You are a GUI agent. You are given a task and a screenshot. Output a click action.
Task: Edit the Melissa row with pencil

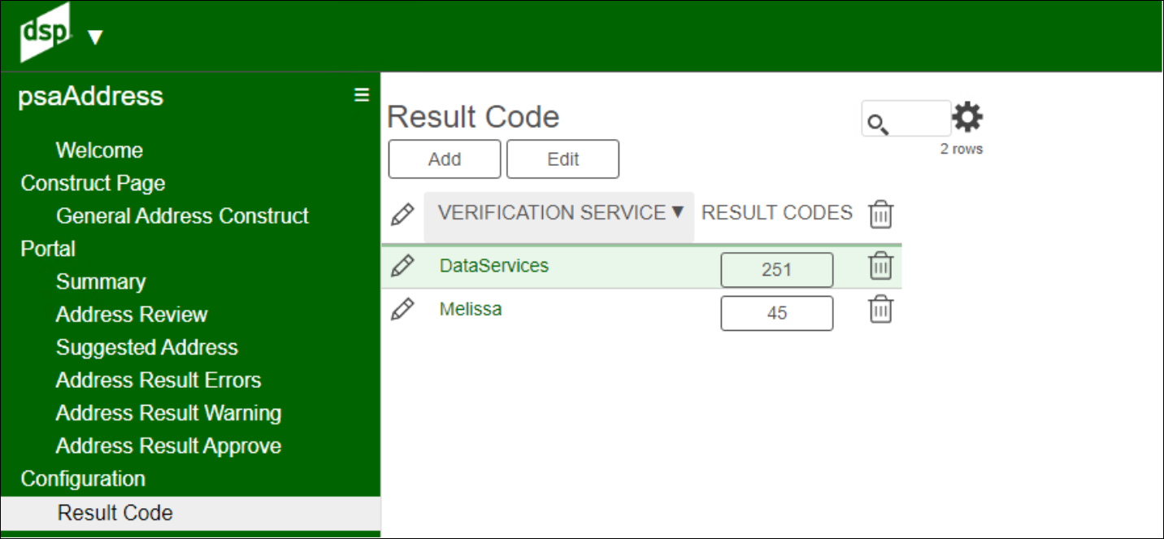(x=402, y=310)
